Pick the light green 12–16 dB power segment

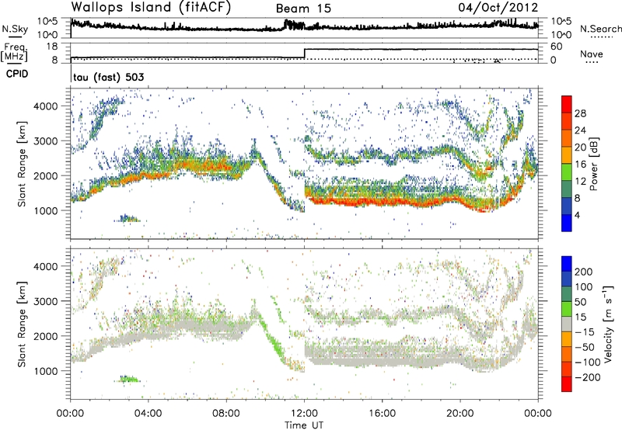click(x=567, y=172)
